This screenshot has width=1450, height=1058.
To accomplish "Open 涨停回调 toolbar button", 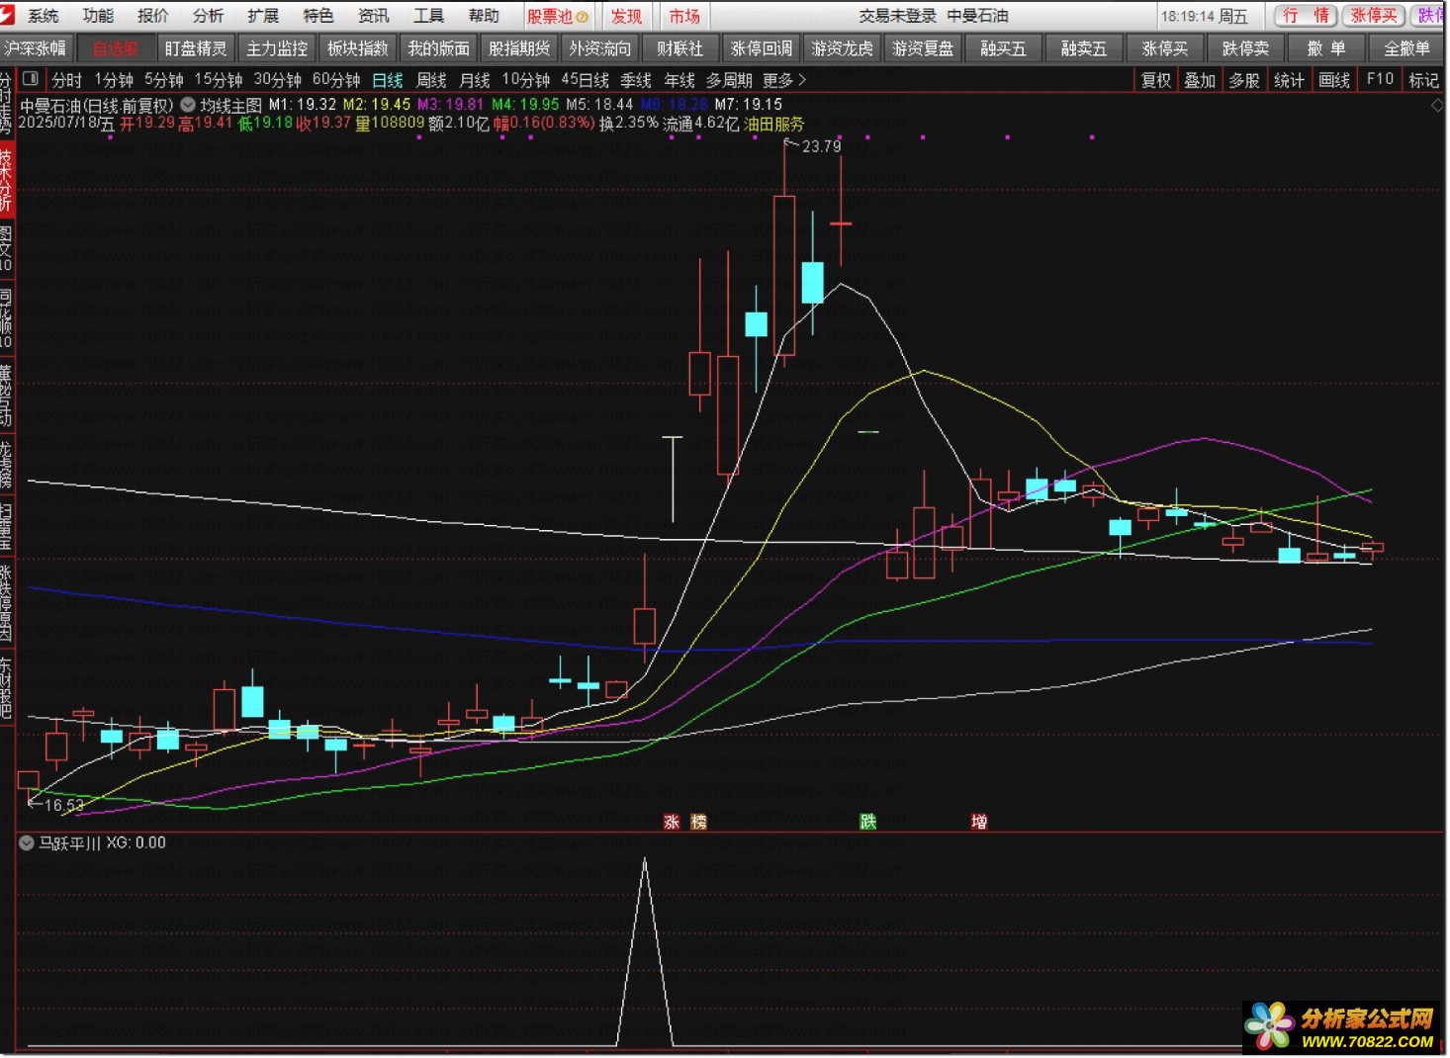I will pos(762,48).
